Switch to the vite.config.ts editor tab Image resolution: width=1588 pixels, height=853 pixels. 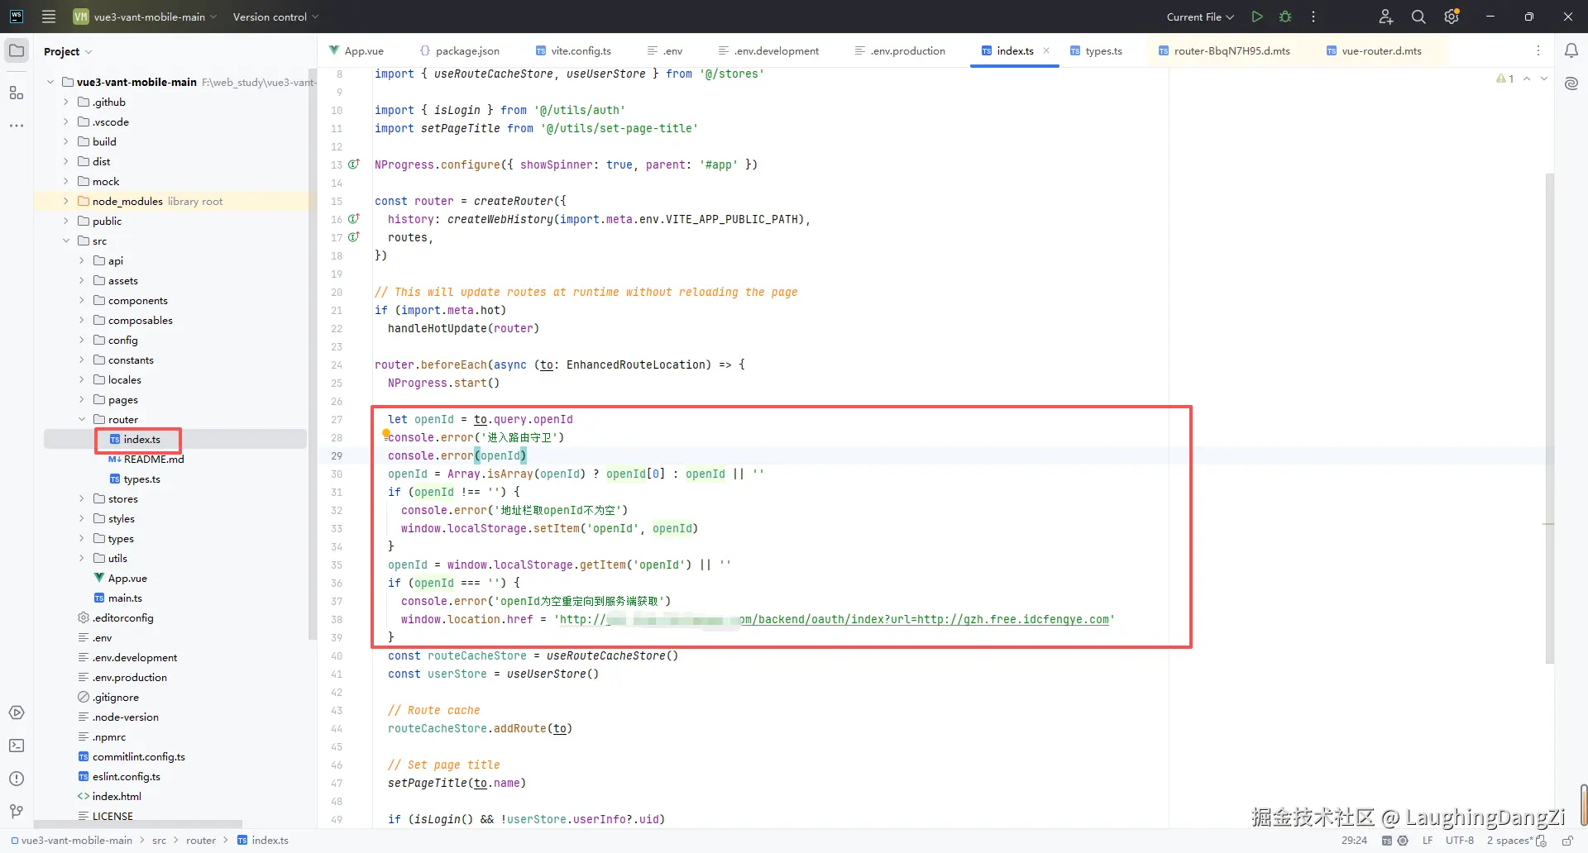click(x=573, y=50)
